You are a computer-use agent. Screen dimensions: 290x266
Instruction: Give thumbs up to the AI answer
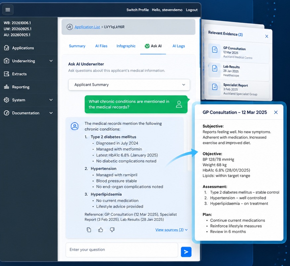[101, 230]
